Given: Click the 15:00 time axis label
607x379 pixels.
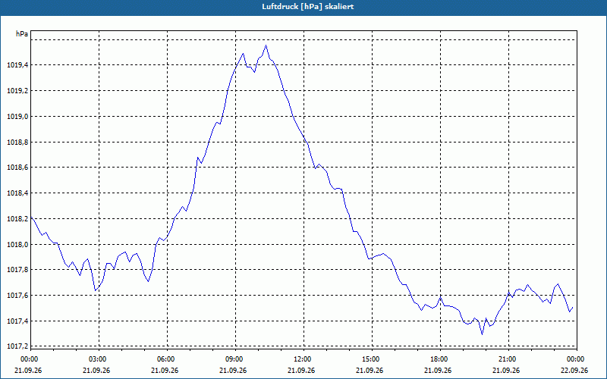Looking at the screenshot, I should tap(372, 359).
